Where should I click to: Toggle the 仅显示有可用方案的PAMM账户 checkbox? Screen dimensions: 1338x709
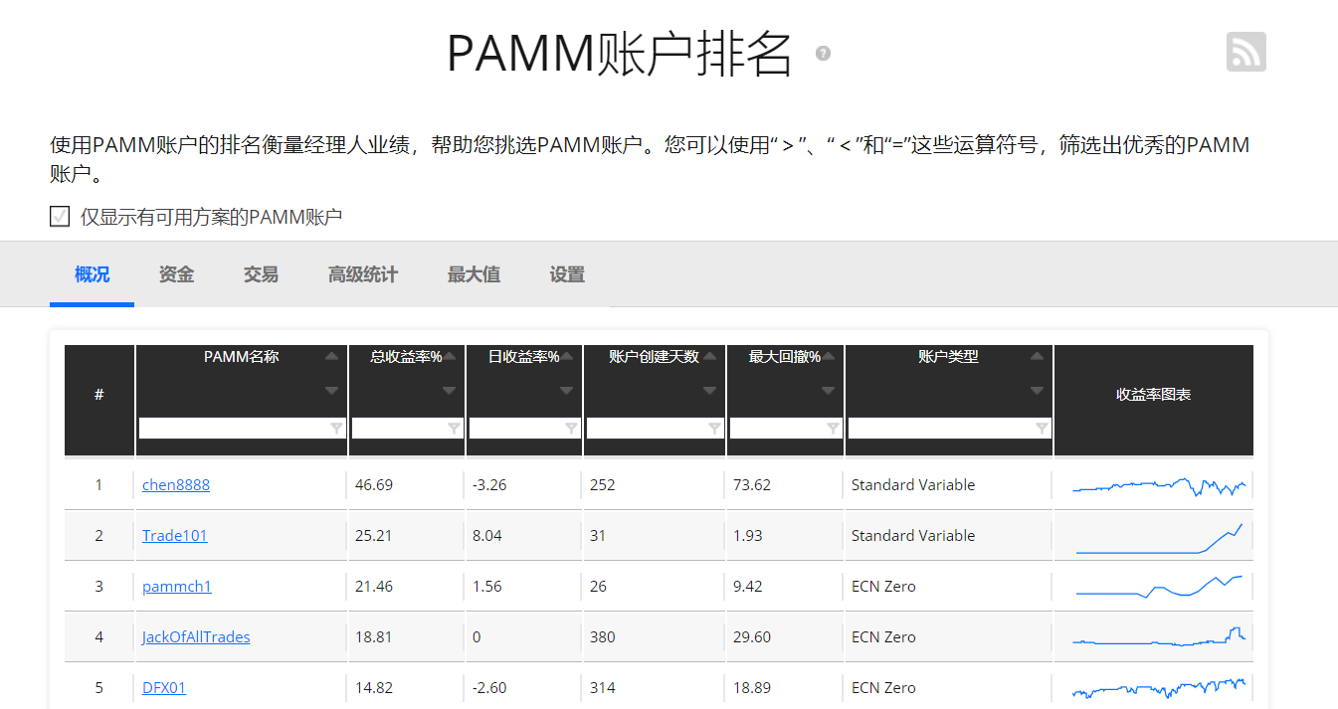coord(60,217)
